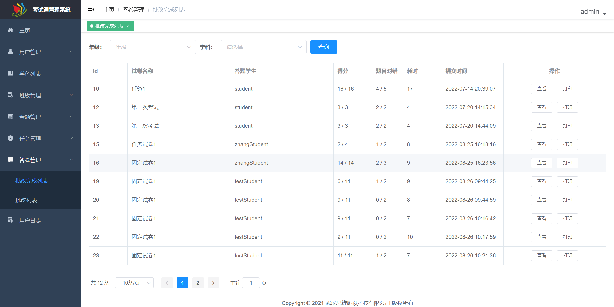
Task: Collapse the 答卷管理 submenu chevron
Action: click(71, 160)
